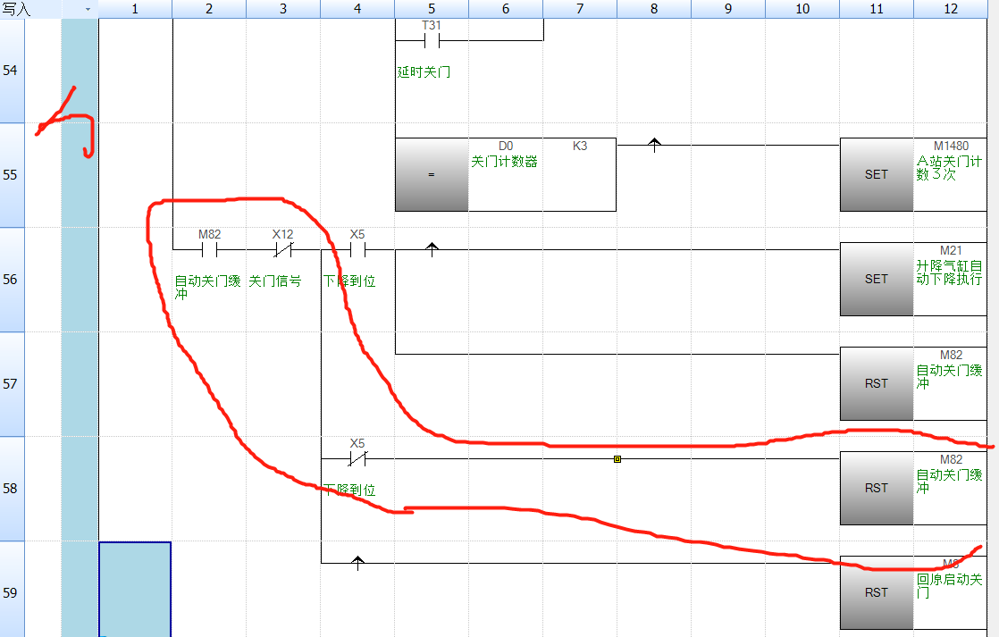Screen dimensions: 999x637
Task: Select the rising pulse symbol after the D0 comparison
Action: coord(654,145)
